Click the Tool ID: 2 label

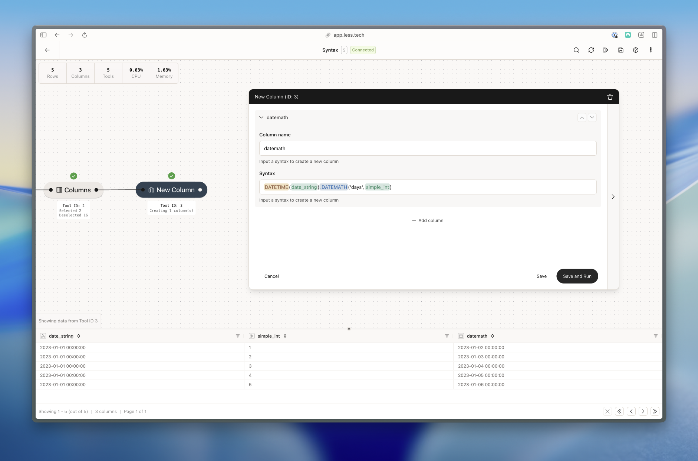(x=73, y=206)
